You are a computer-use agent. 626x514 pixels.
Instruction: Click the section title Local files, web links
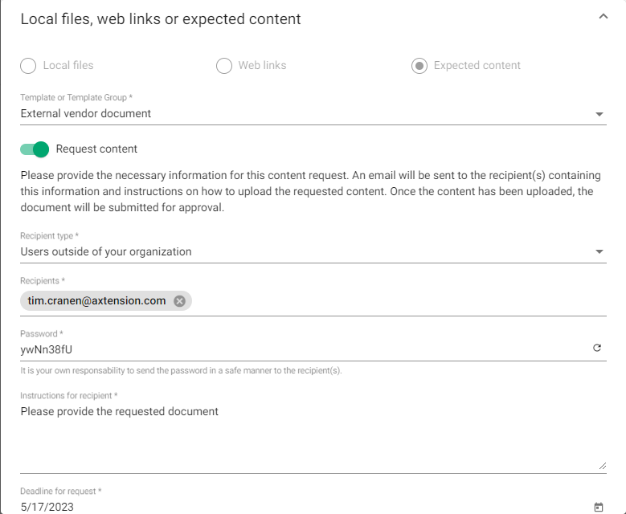pos(161,18)
